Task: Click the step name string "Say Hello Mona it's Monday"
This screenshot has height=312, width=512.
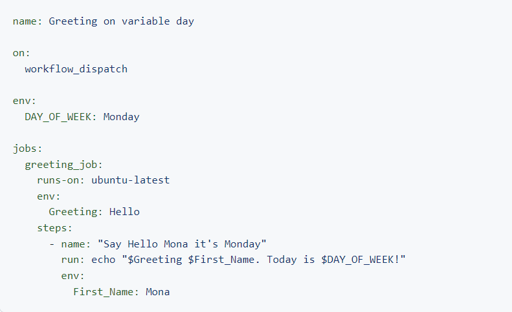Action: click(181, 244)
